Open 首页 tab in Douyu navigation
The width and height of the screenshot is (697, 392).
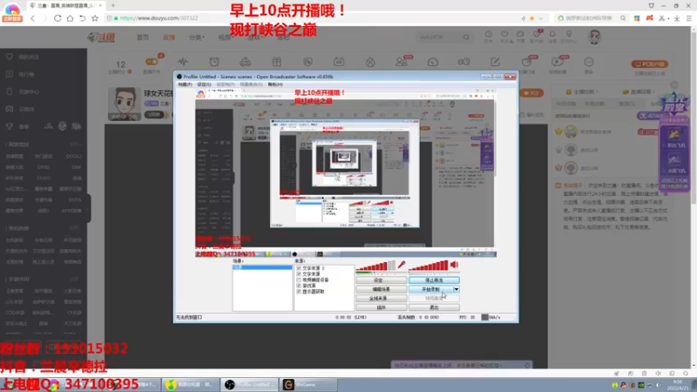[x=143, y=37]
